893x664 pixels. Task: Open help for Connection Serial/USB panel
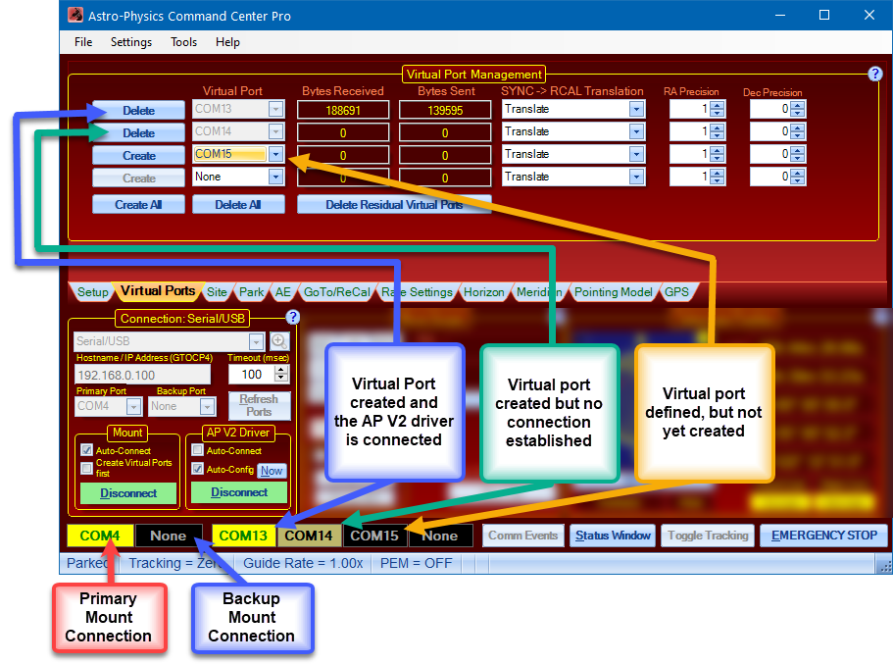click(293, 318)
